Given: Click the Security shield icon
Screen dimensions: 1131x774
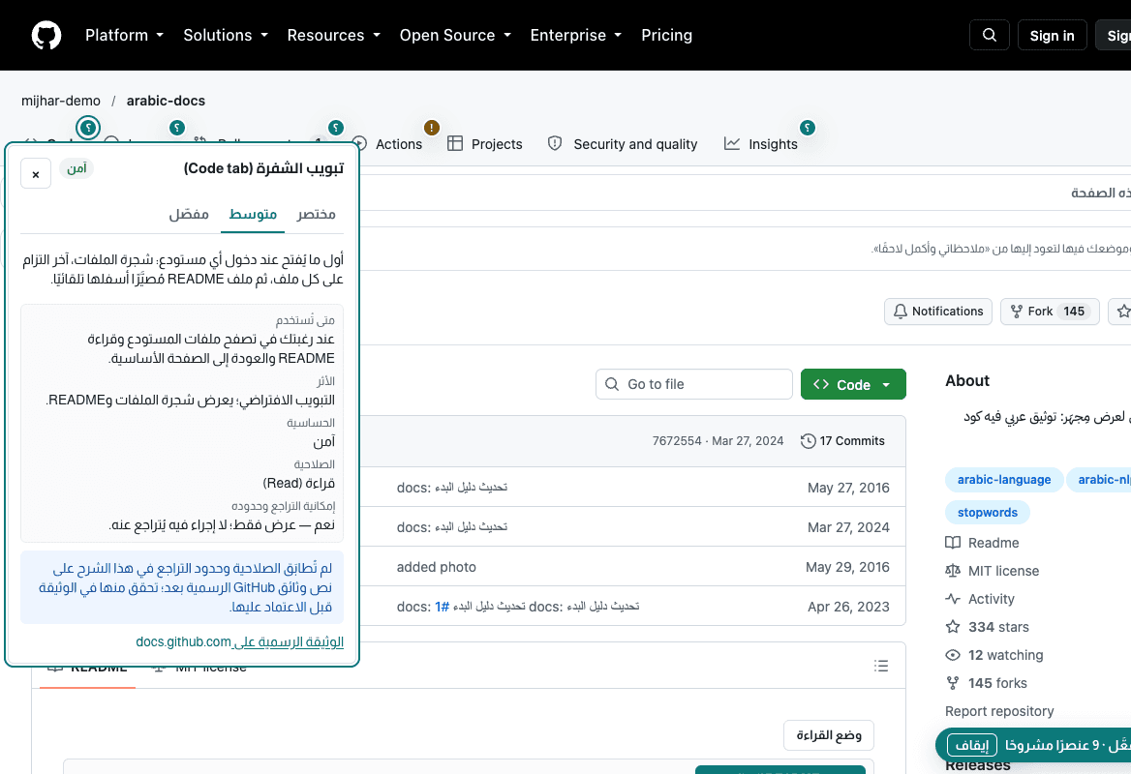Looking at the screenshot, I should [555, 143].
